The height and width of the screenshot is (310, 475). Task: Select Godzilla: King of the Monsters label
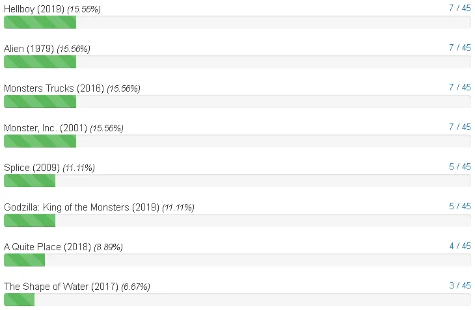[81, 207]
